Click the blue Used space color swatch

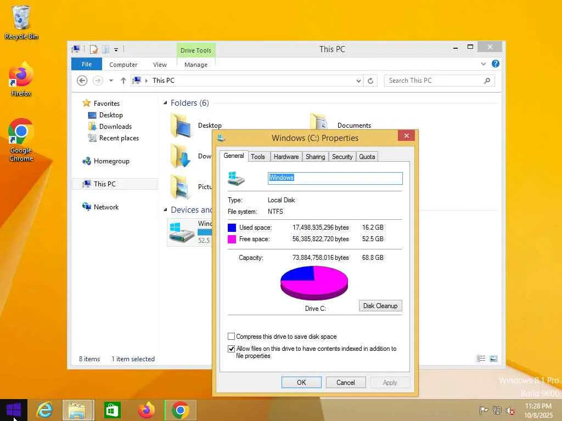click(232, 227)
